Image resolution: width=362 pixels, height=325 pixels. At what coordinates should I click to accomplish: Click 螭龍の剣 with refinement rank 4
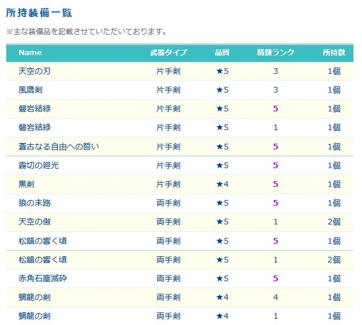(34, 297)
